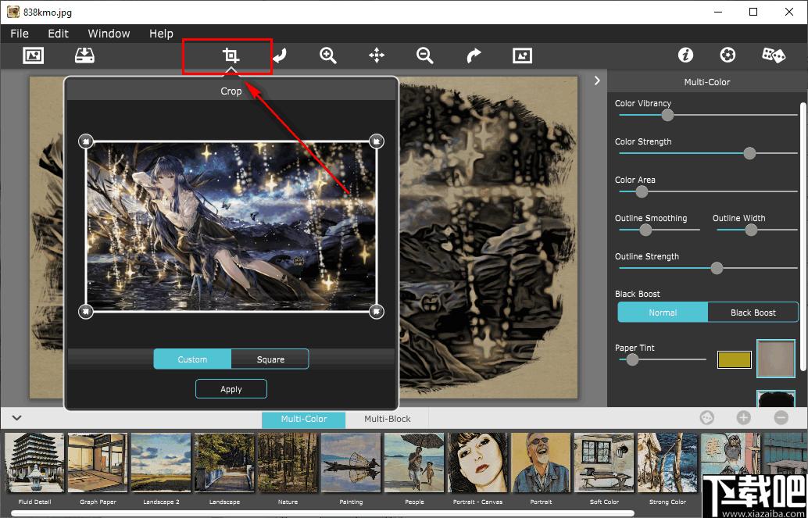Click the Paper Tint slider
Screen dimensions: 808x518
point(662,359)
